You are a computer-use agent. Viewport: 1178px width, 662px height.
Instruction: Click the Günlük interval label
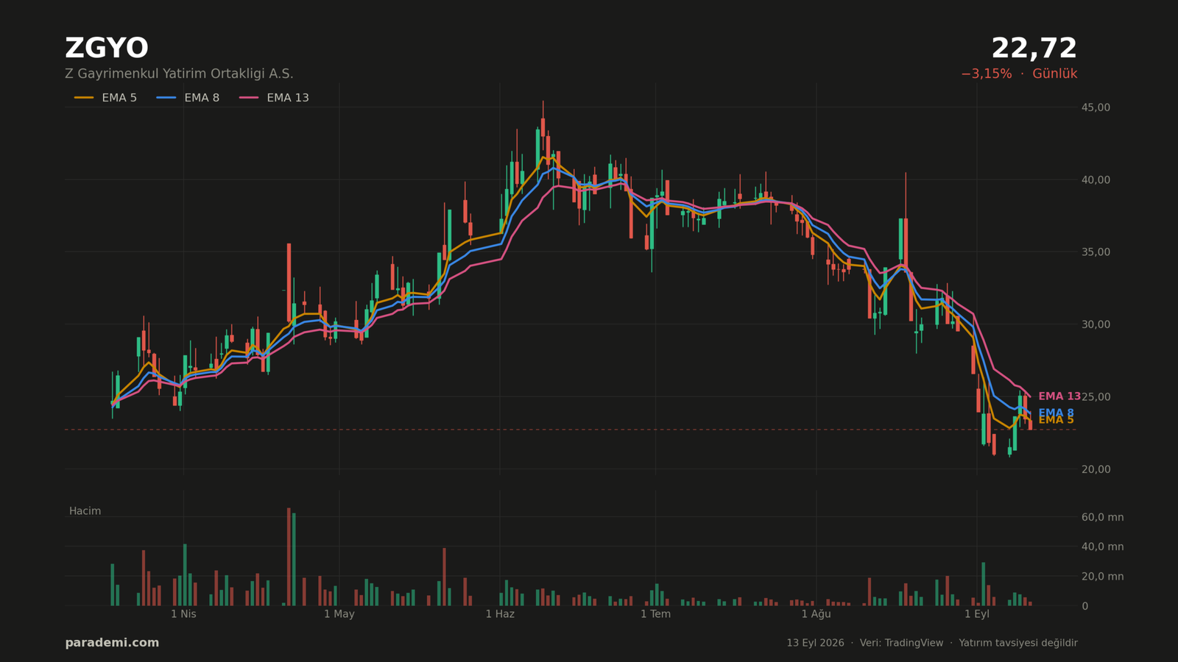tap(1054, 74)
